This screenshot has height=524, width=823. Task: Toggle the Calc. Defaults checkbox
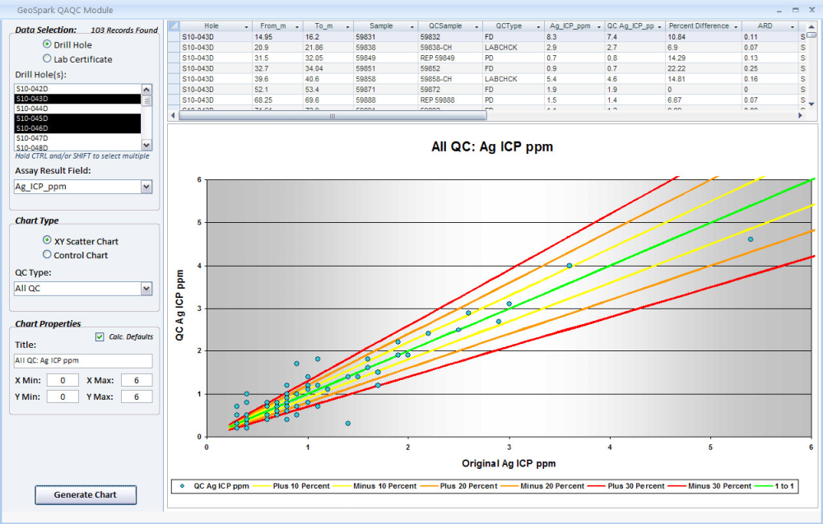[x=100, y=336]
